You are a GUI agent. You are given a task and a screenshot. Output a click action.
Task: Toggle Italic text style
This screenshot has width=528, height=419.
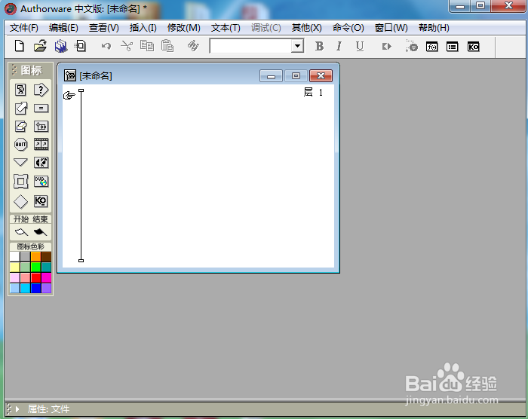point(339,46)
